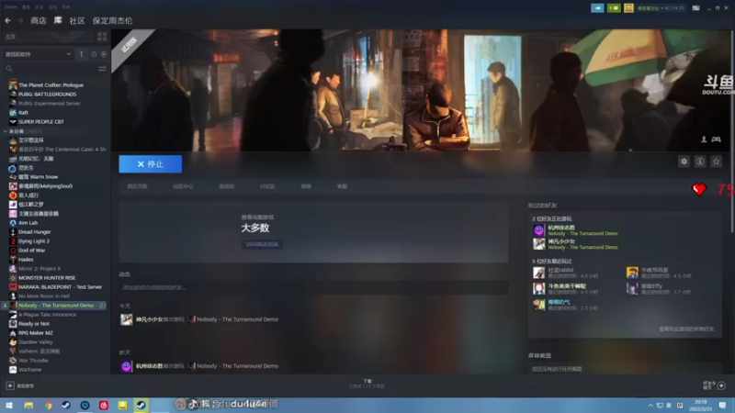Select the system clock in the taskbar
This screenshot has width=735, height=413.
point(700,405)
